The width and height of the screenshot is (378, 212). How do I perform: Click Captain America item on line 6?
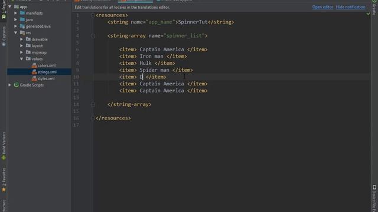pyautogui.click(x=162, y=49)
